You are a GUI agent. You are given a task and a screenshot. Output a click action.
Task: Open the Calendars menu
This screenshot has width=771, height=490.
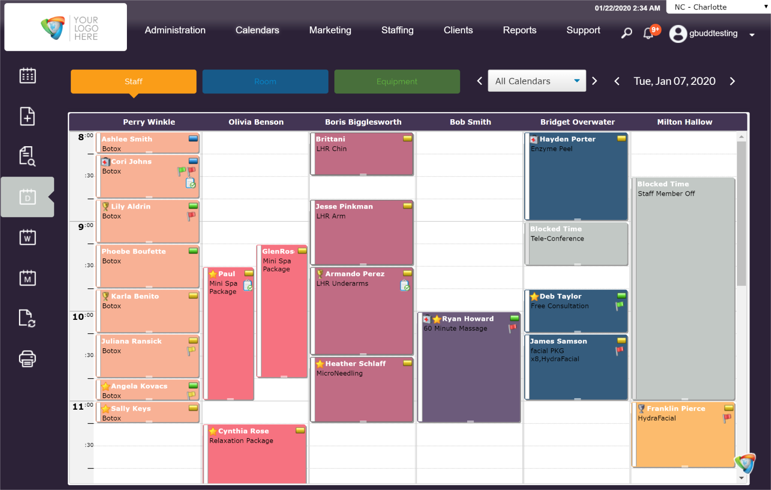[x=257, y=30]
